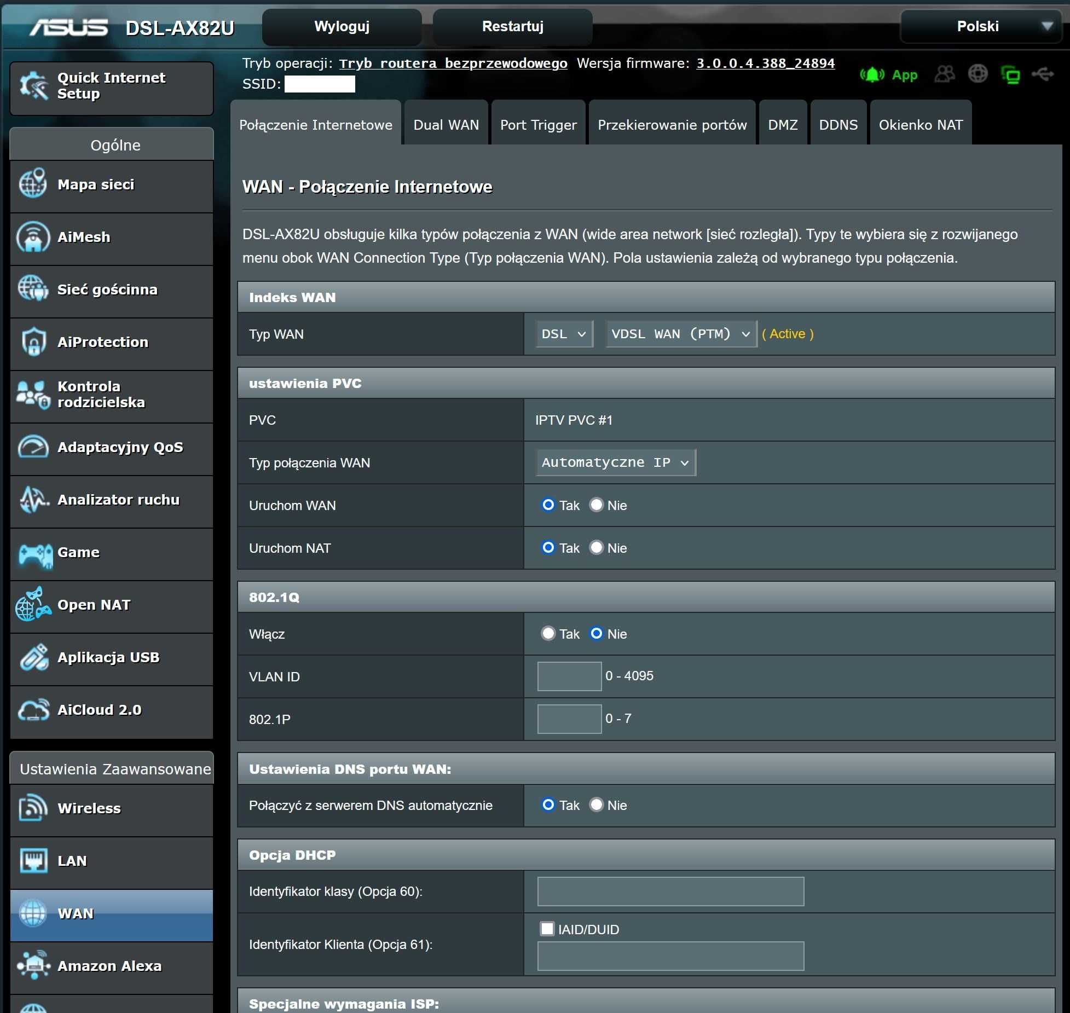
Task: Click the green App notification bell icon
Action: pos(872,74)
